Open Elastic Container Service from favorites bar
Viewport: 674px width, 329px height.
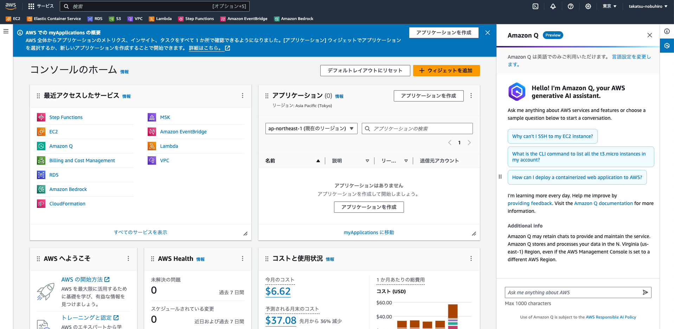pyautogui.click(x=54, y=19)
